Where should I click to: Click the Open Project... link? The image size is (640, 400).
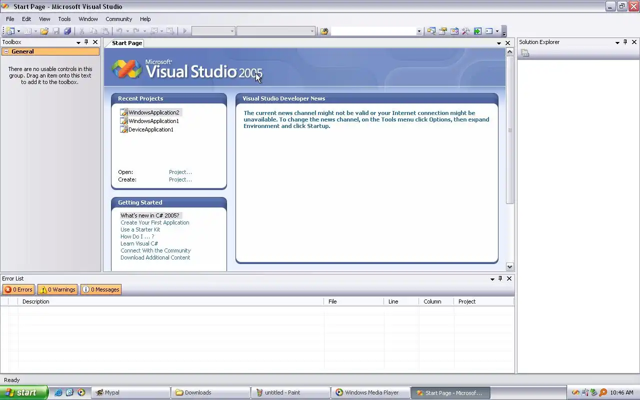180,172
